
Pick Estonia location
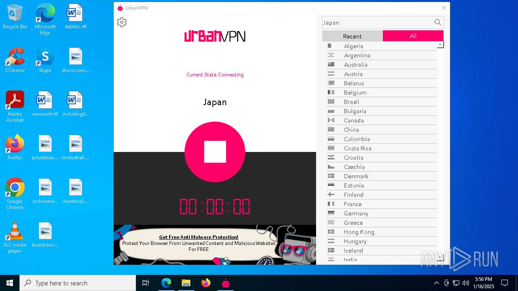(382, 186)
